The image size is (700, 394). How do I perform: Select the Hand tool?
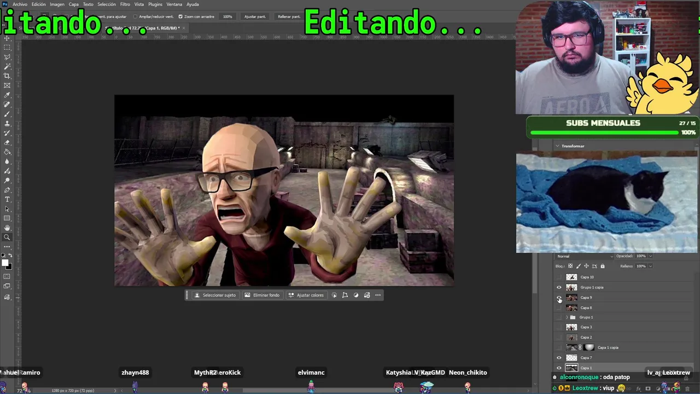click(x=7, y=228)
